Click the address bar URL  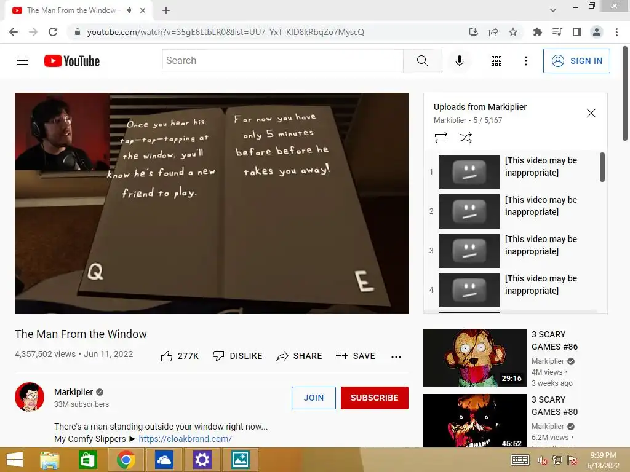[225, 32]
